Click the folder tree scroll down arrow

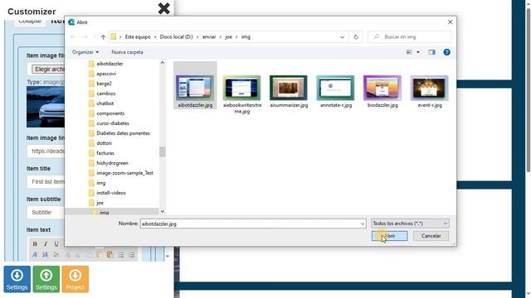click(x=163, y=212)
